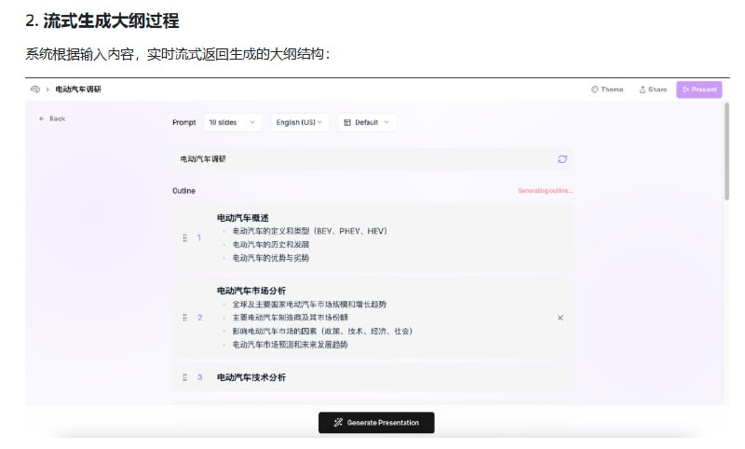The width and height of the screenshot is (745, 449).
Task: Open the 10 slides count dropdown
Action: pos(229,122)
